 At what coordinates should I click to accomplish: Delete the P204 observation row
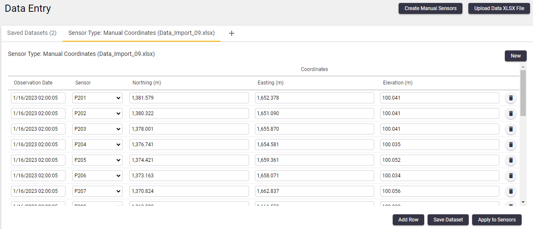tap(511, 145)
